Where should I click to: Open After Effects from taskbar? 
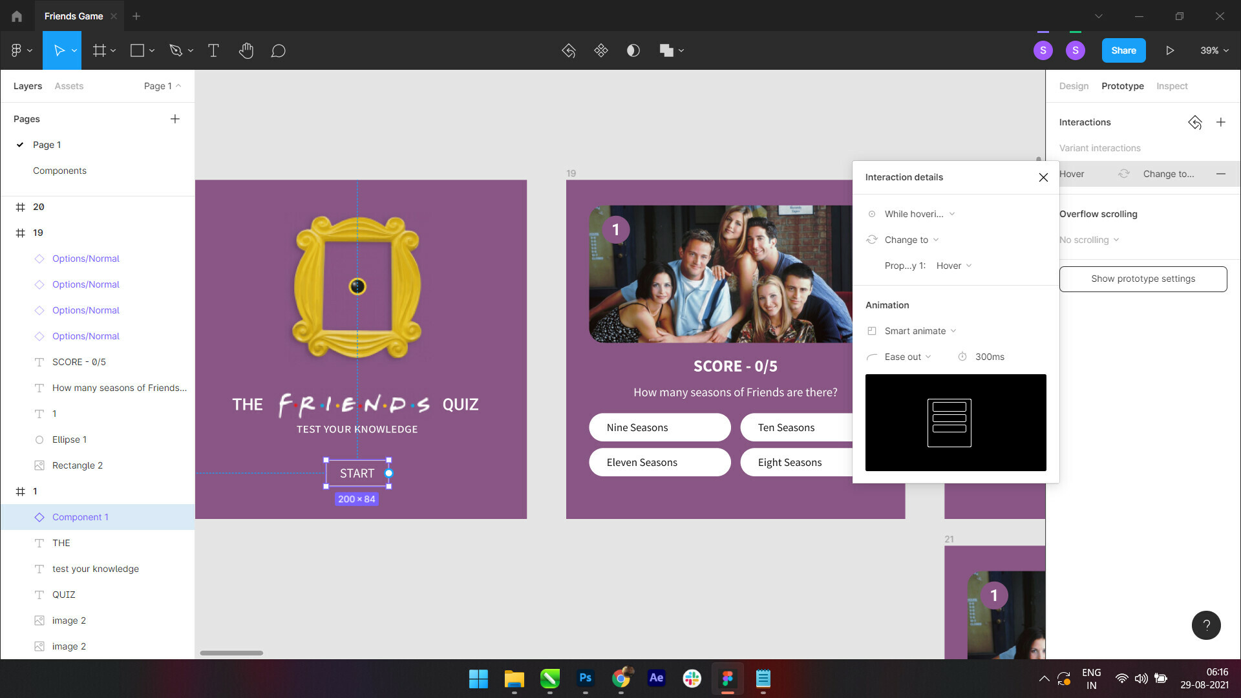coord(657,679)
